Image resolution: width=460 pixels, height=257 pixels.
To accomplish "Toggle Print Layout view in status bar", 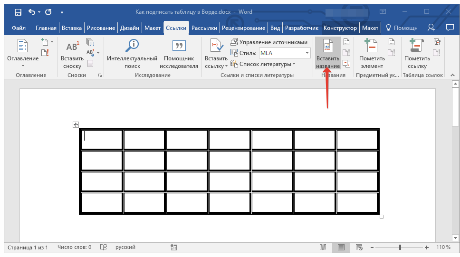I will click(341, 247).
